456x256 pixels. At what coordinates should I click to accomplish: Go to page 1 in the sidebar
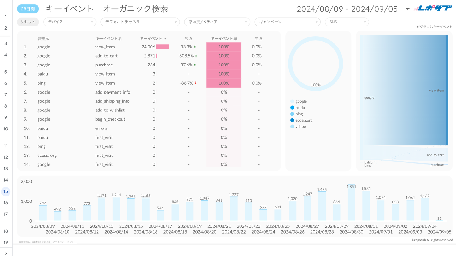click(x=6, y=17)
